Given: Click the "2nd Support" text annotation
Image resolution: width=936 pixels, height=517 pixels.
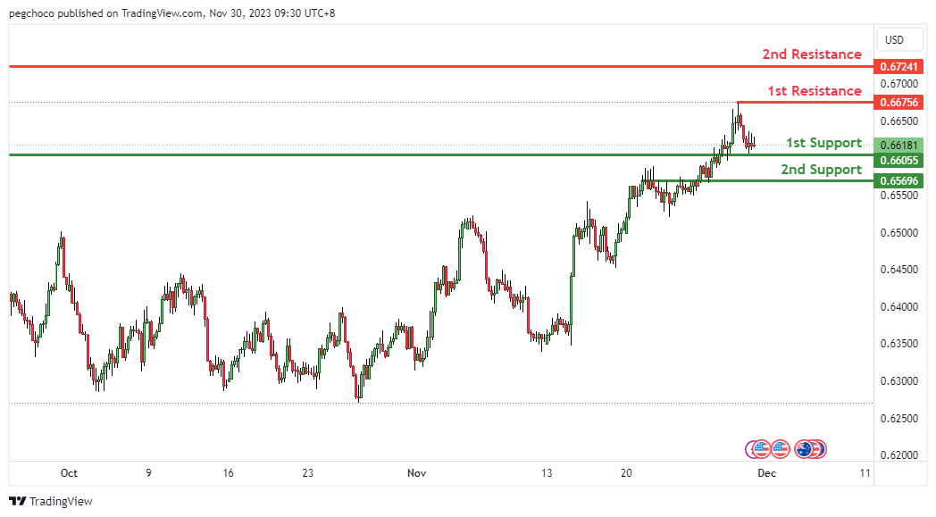Looking at the screenshot, I should point(821,170).
